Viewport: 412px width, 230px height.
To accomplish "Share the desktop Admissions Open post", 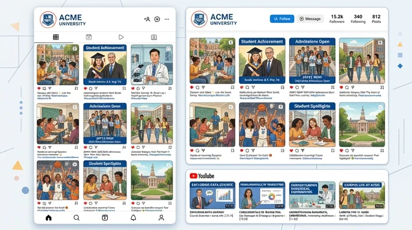I will (302, 87).
